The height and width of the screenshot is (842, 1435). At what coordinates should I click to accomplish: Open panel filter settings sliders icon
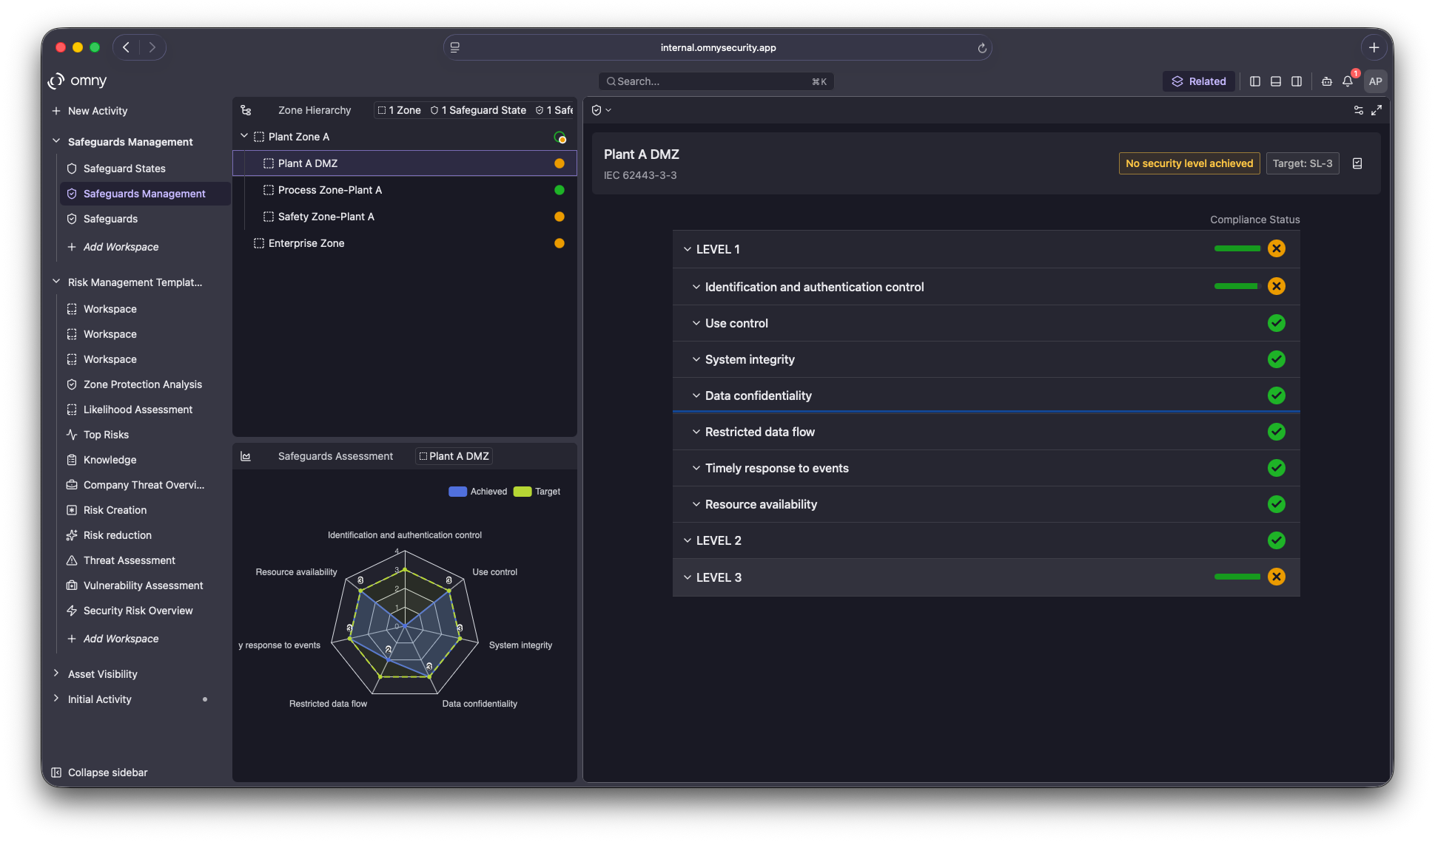[x=1359, y=110]
